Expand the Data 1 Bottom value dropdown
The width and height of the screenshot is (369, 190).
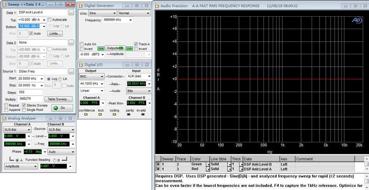tap(44, 27)
